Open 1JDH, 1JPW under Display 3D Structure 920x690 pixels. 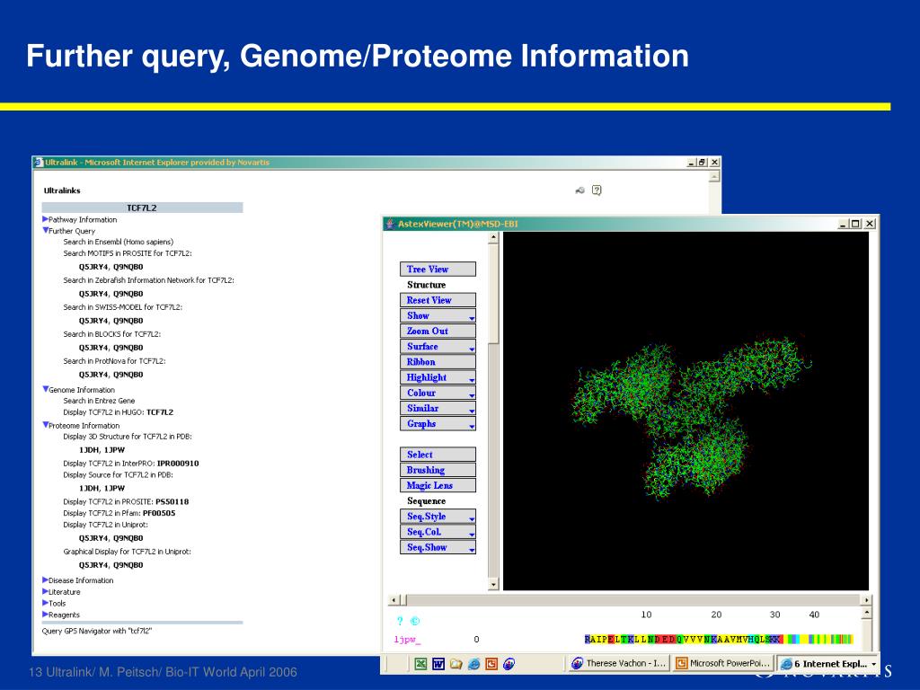[x=102, y=450]
